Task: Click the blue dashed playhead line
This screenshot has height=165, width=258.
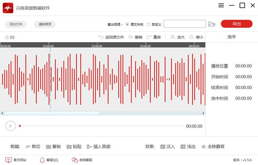Action: pos(50,79)
